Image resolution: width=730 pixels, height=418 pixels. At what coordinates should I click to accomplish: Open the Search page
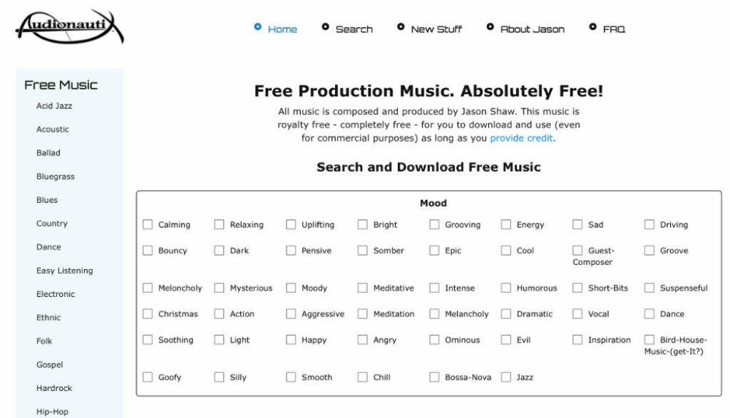354,29
